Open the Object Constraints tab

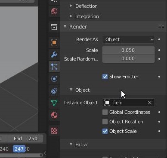(x=54, y=91)
